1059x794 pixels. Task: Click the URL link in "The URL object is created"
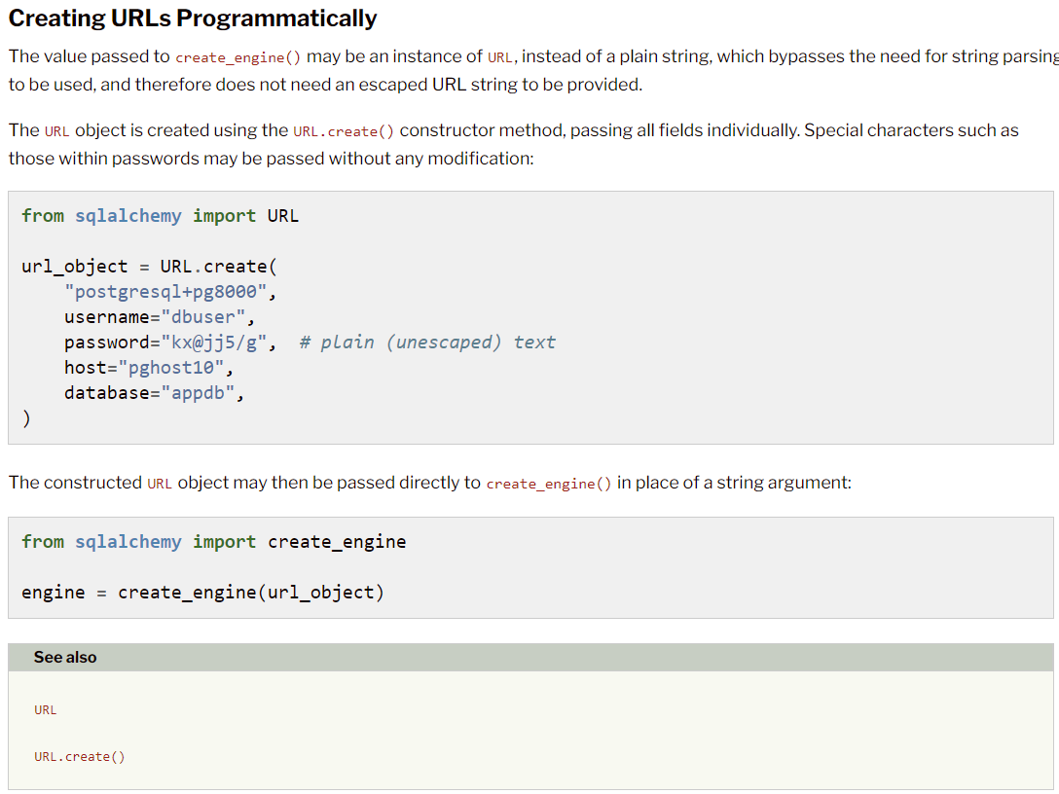[x=56, y=131]
